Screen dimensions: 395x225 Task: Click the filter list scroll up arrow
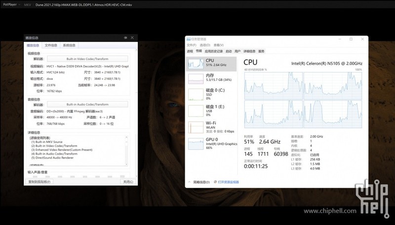tap(126, 137)
